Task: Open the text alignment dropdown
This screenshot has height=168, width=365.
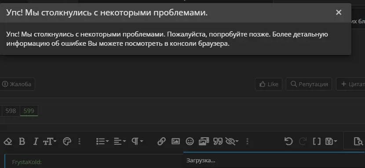Action: pyautogui.click(x=120, y=141)
